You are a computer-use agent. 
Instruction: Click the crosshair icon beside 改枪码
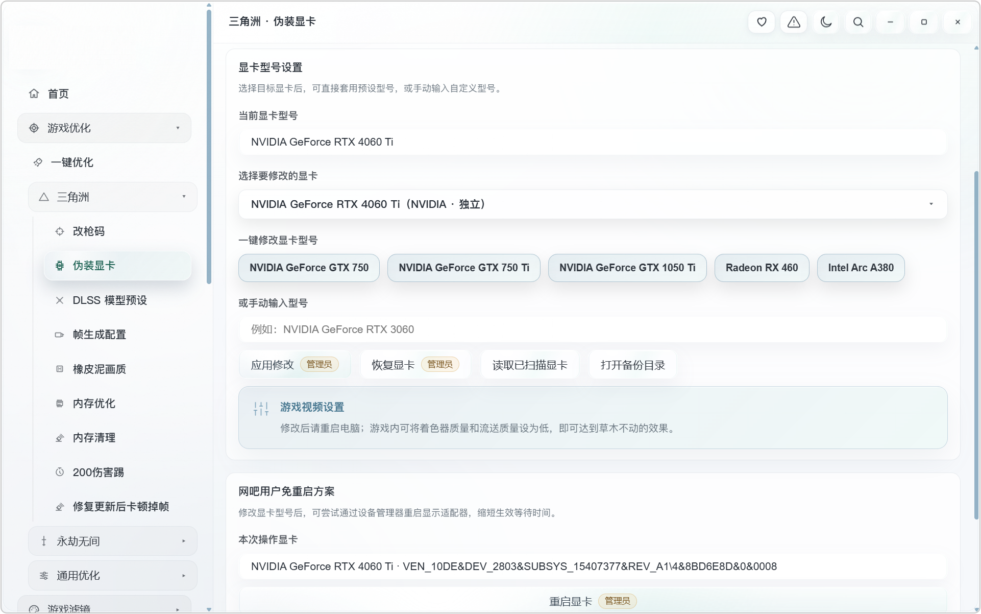(60, 231)
